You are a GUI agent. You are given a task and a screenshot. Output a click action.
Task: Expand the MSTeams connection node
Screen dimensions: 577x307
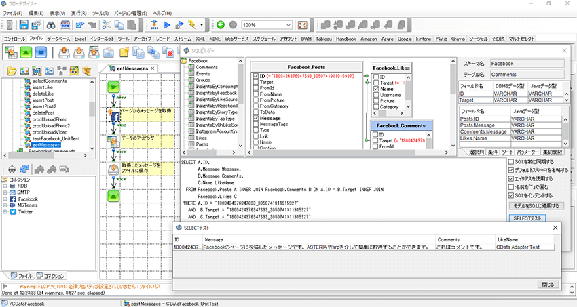click(5, 205)
